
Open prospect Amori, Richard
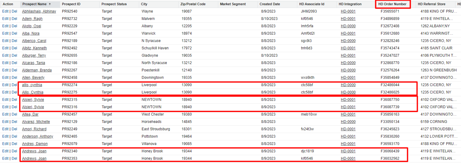point(34,129)
